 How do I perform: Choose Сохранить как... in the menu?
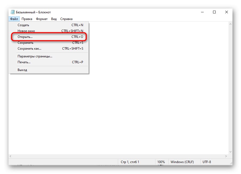[x=29, y=48]
